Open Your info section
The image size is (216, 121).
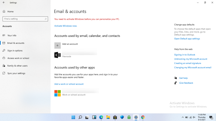tap(12, 35)
